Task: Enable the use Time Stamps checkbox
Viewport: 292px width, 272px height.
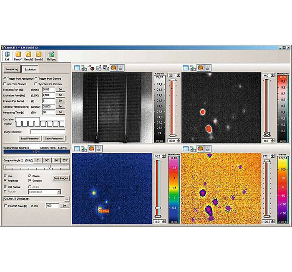Action: coord(5,84)
